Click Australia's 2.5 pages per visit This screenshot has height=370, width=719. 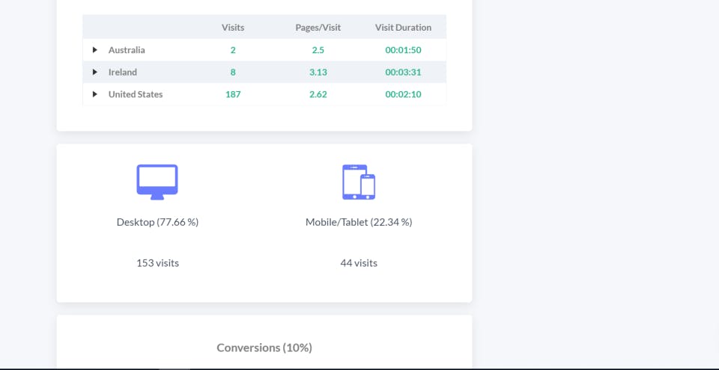[318, 50]
